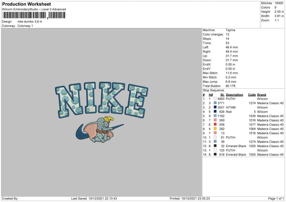Screen dimensions: 286x202
Task: Select the Color changes value 13
Action: pyautogui.click(x=227, y=34)
